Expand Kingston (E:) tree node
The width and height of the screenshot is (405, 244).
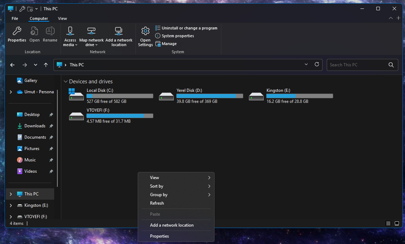coord(11,205)
